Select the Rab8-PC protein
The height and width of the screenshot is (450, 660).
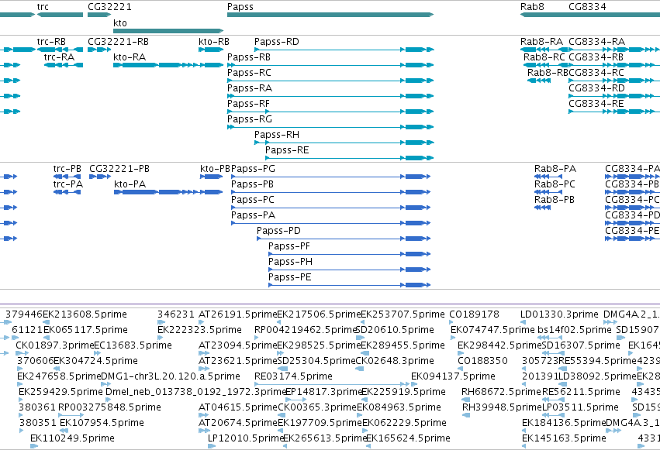(x=548, y=192)
